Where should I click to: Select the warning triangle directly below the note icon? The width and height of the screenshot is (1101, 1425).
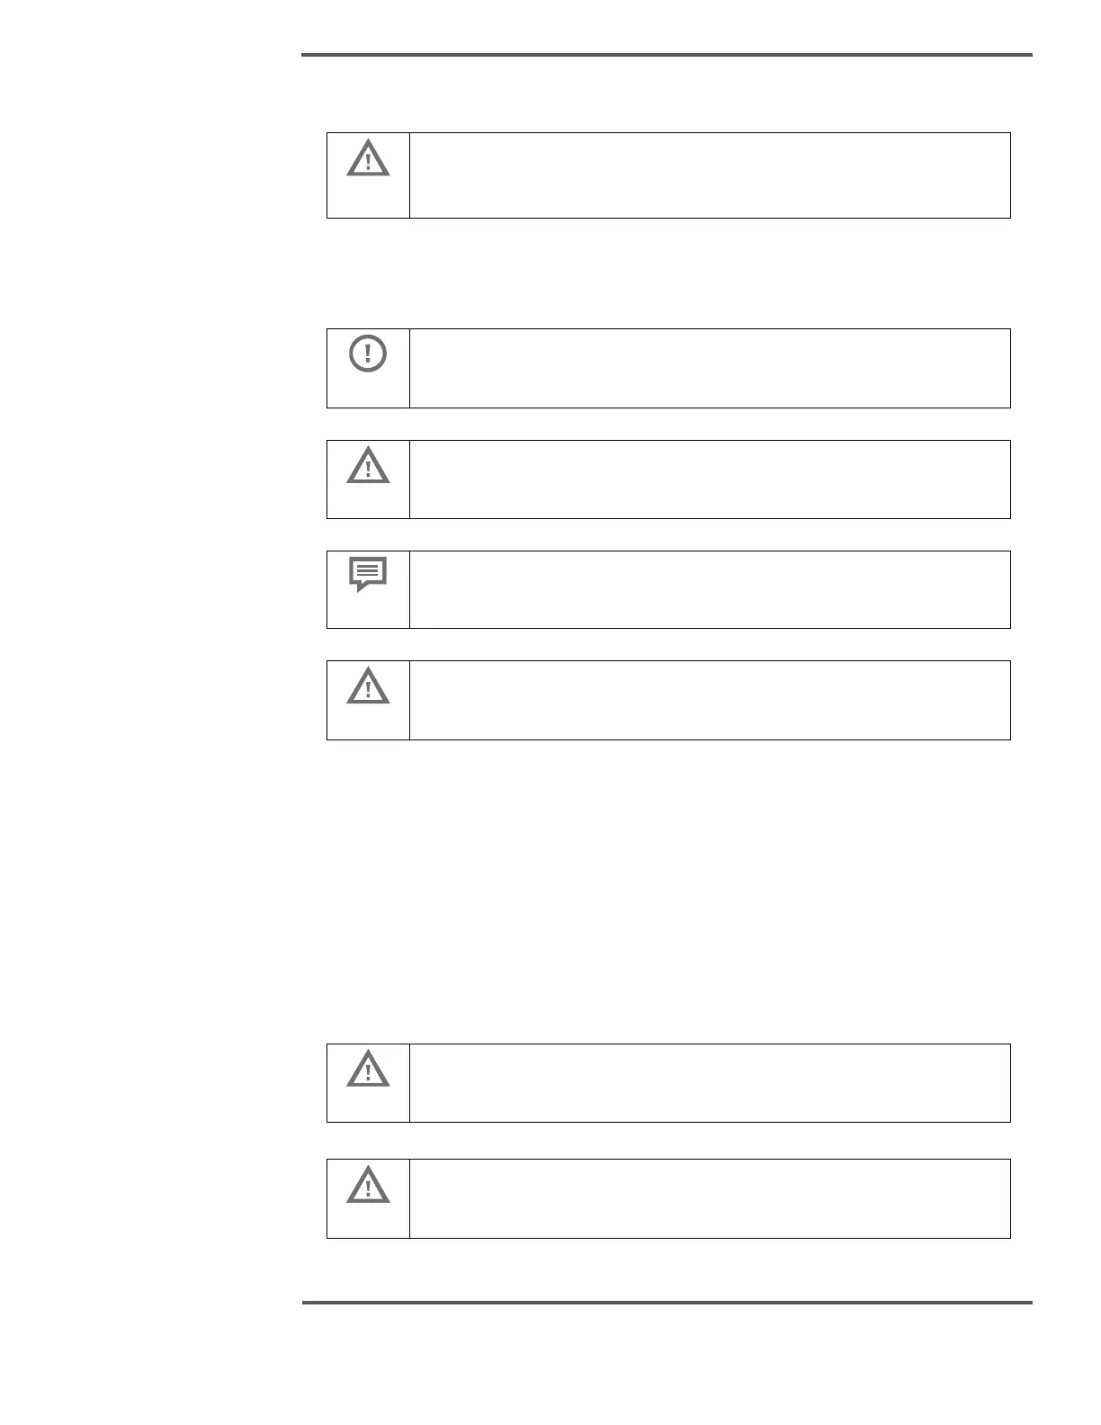368,687
